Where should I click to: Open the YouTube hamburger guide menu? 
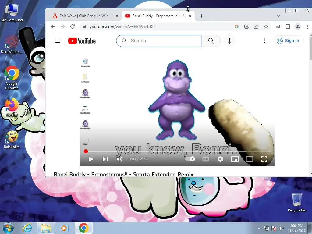point(57,41)
